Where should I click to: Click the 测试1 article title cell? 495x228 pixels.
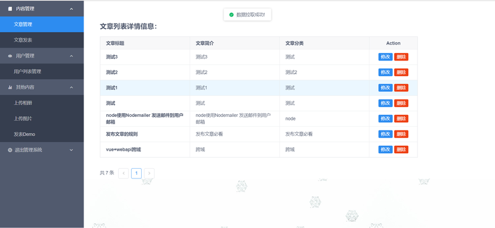(145, 88)
